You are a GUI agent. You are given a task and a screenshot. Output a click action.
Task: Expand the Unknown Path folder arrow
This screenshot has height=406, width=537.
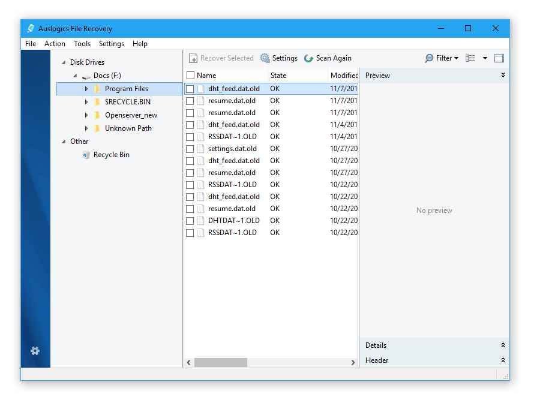click(x=86, y=128)
